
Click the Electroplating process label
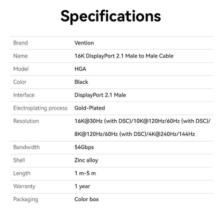point(40,108)
